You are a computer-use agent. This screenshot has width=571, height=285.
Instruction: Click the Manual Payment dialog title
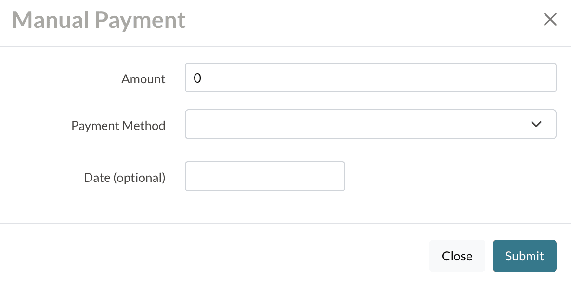point(99,20)
